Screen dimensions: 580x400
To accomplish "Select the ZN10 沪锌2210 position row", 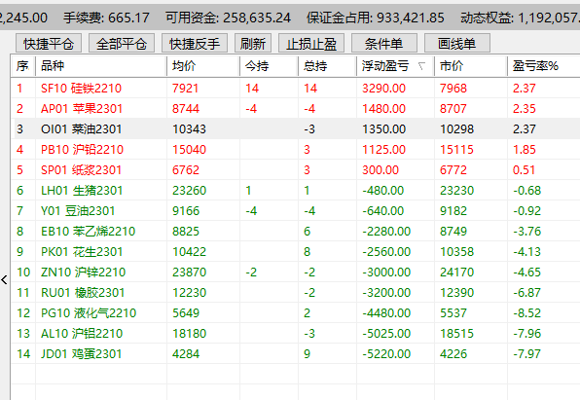I will point(295,272).
